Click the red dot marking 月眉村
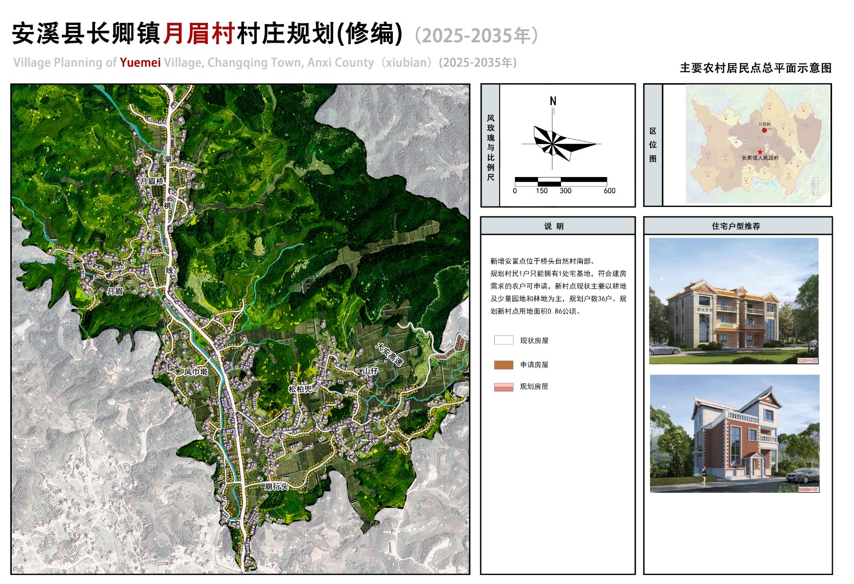 pos(764,130)
